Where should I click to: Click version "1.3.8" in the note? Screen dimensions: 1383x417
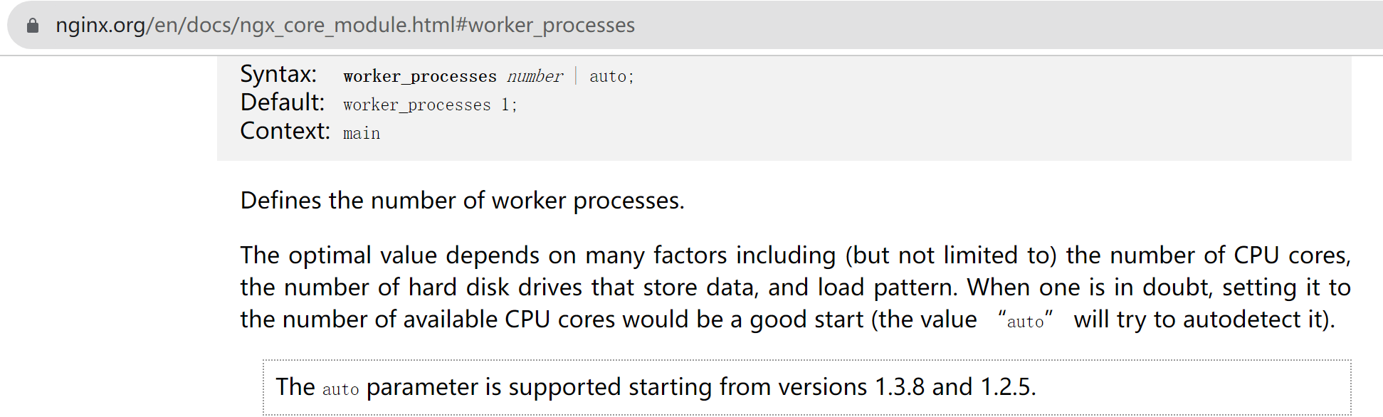point(899,387)
